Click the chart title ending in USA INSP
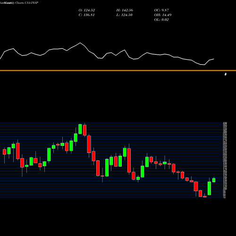 19,3
